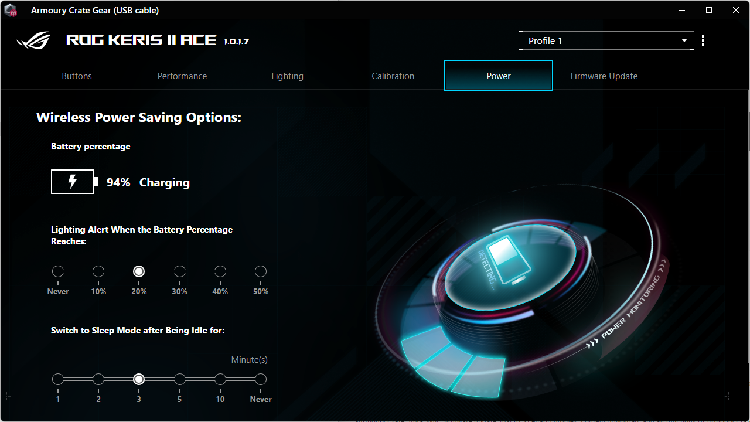Click the firmware version 1.0.1.7 text
The image size is (750, 422).
click(x=237, y=41)
